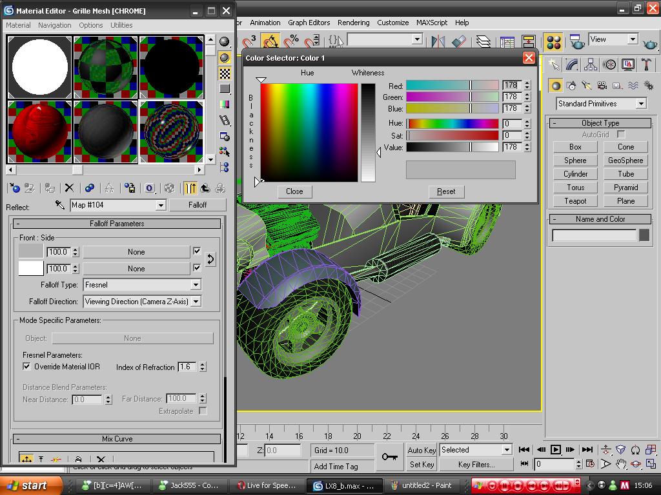The image size is (661, 495).
Task: Open the Navigation menu in Material Editor
Action: tap(54, 25)
